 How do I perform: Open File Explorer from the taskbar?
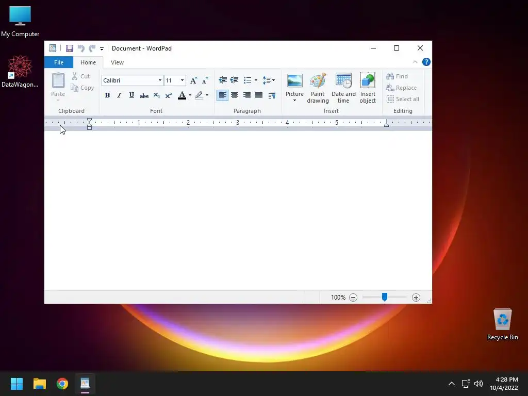pyautogui.click(x=39, y=384)
